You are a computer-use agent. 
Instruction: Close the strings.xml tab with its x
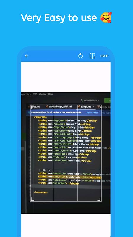(x=93, y=107)
